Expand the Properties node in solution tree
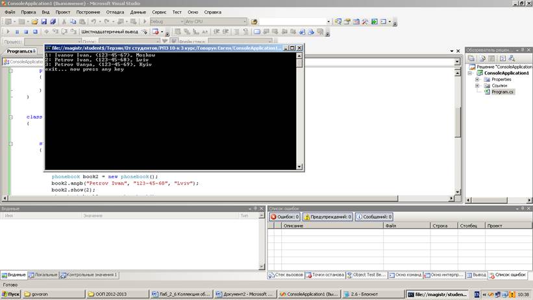The image size is (533, 300). [478, 79]
